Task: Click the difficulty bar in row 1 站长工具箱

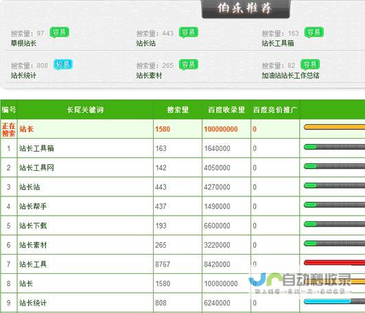Action: point(335,147)
